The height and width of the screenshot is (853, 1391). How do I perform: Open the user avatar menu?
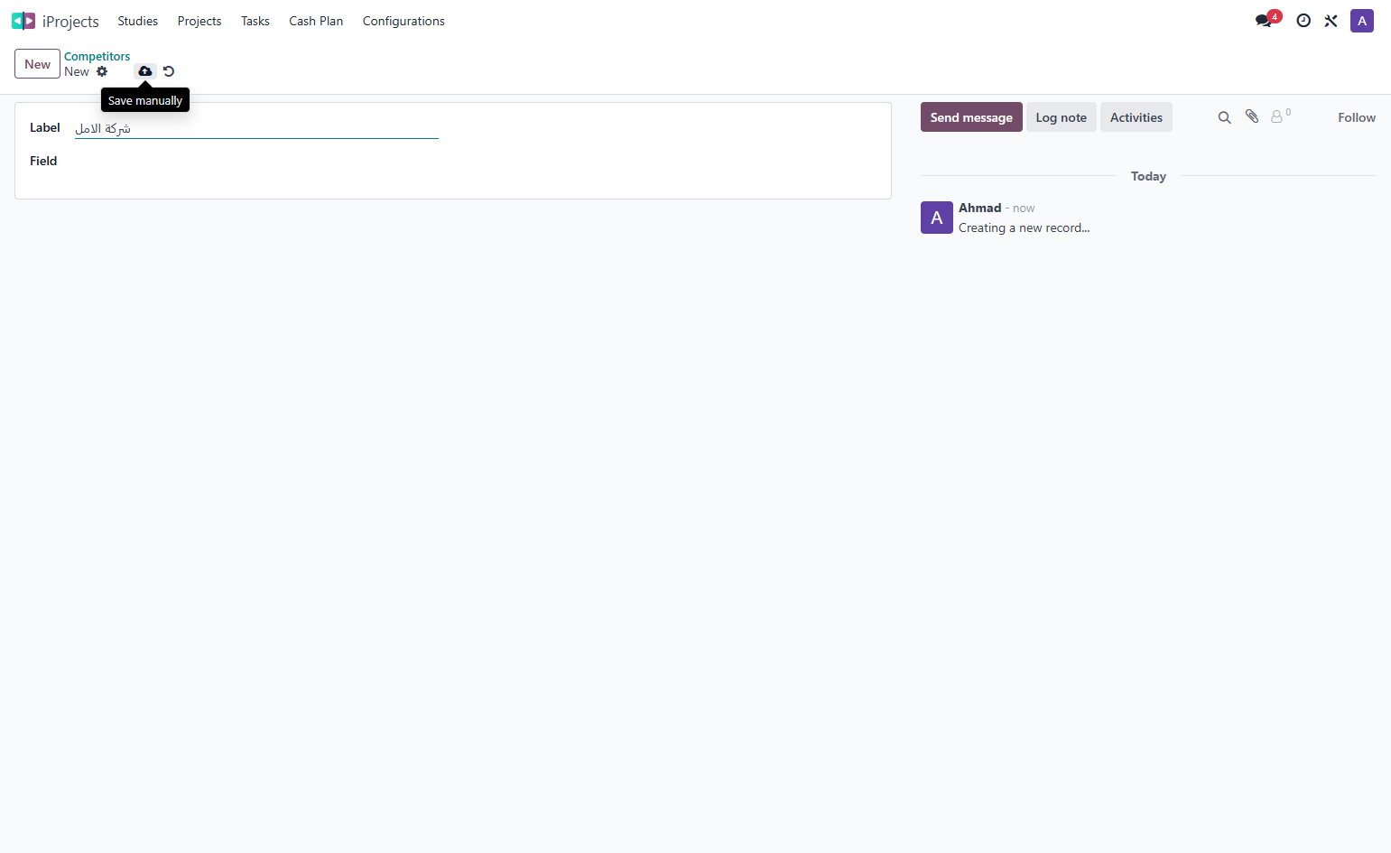(x=1362, y=21)
